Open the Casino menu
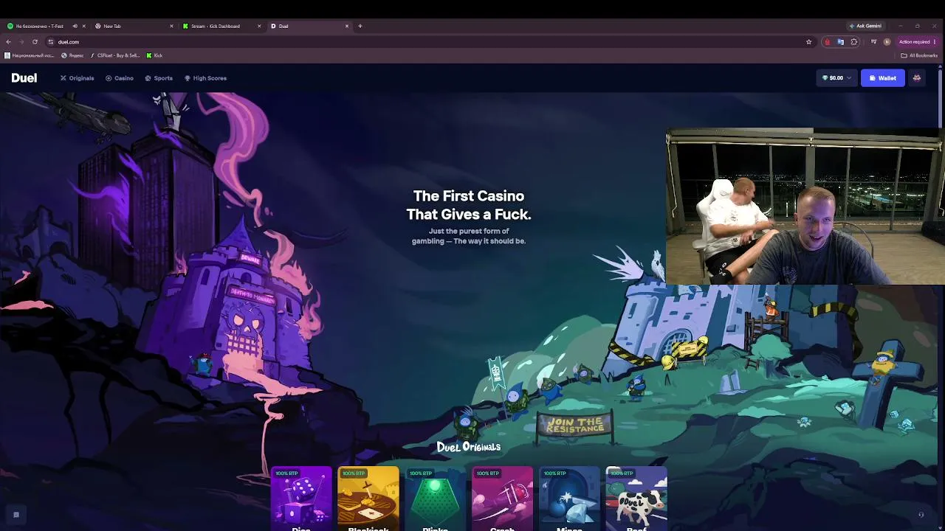Screen dimensions: 945x531 [x=120, y=78]
